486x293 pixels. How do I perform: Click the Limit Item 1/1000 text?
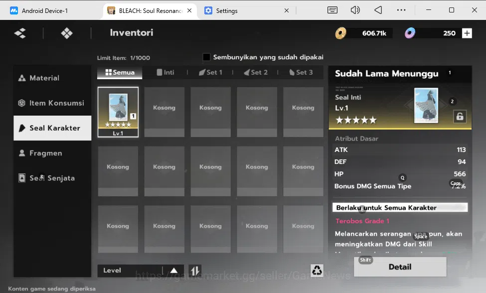click(x=123, y=58)
